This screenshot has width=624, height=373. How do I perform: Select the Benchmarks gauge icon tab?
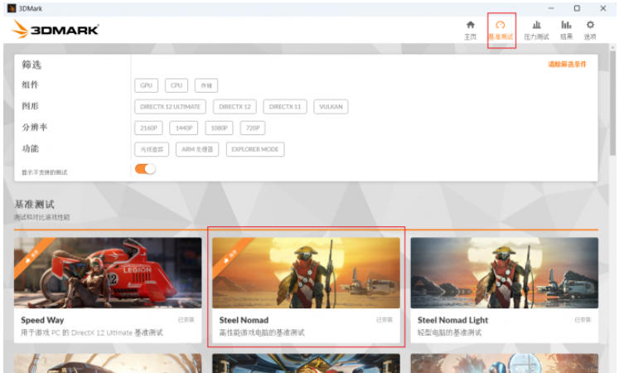[x=501, y=30]
